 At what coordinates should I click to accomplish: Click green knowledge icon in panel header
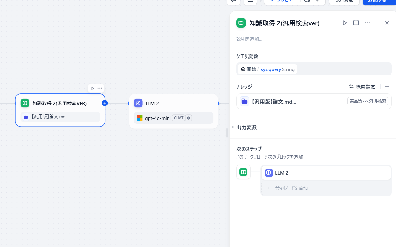click(241, 23)
